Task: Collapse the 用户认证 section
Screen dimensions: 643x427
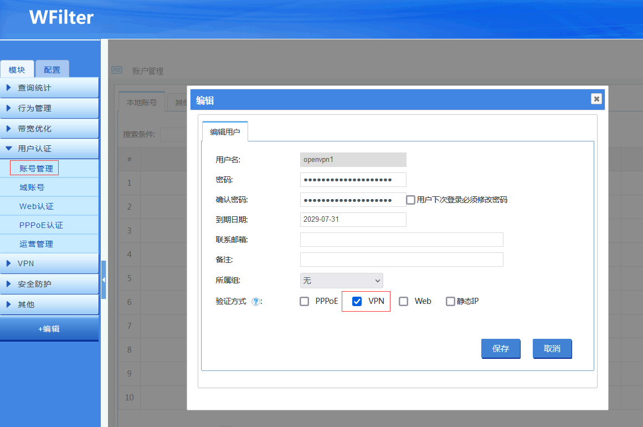Action: click(49, 149)
